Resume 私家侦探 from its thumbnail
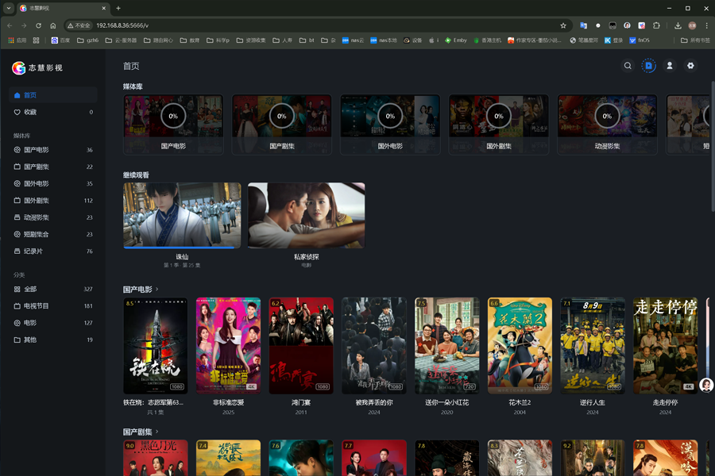Viewport: 715px width, 476px height. (307, 216)
